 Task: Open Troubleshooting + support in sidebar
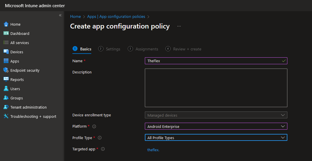(33, 116)
